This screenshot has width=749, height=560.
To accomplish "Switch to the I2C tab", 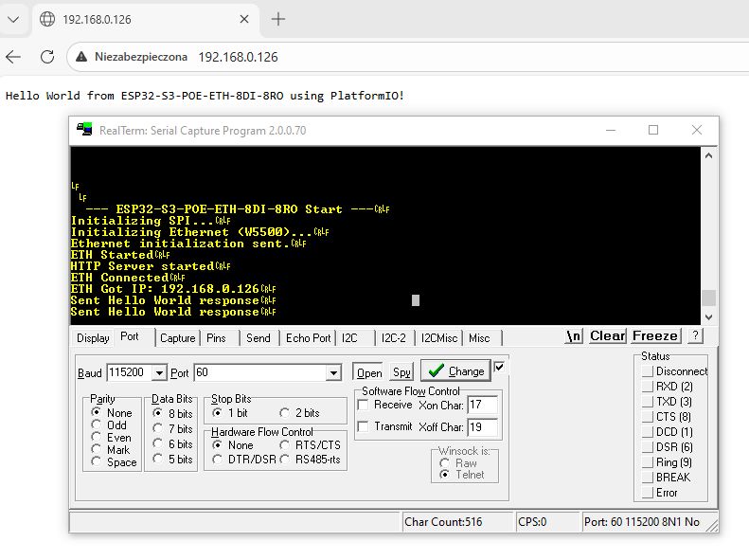I will coord(349,338).
